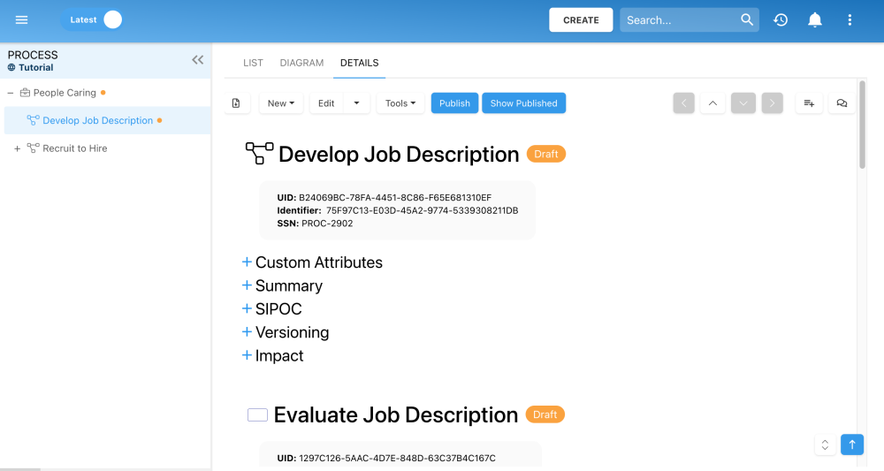Click the document export icon button
This screenshot has width=884, height=471.
tap(236, 103)
